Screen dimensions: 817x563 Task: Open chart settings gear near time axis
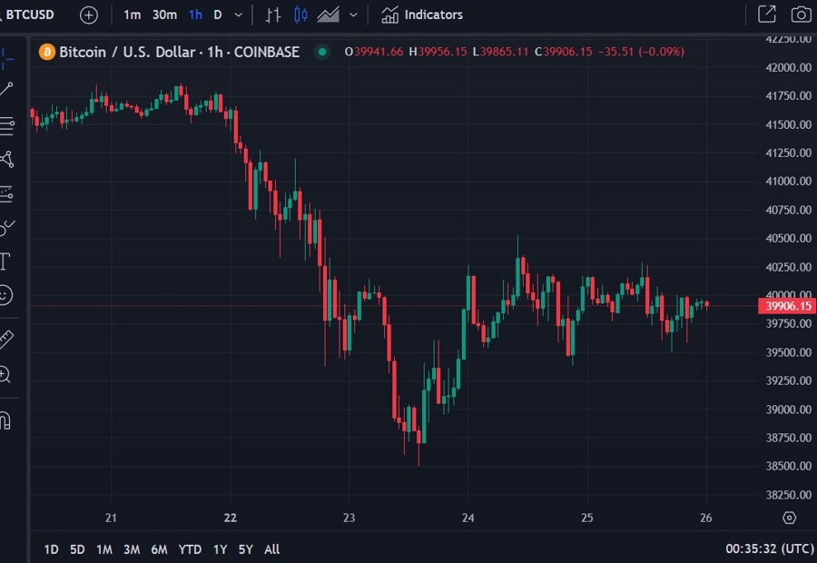790,518
